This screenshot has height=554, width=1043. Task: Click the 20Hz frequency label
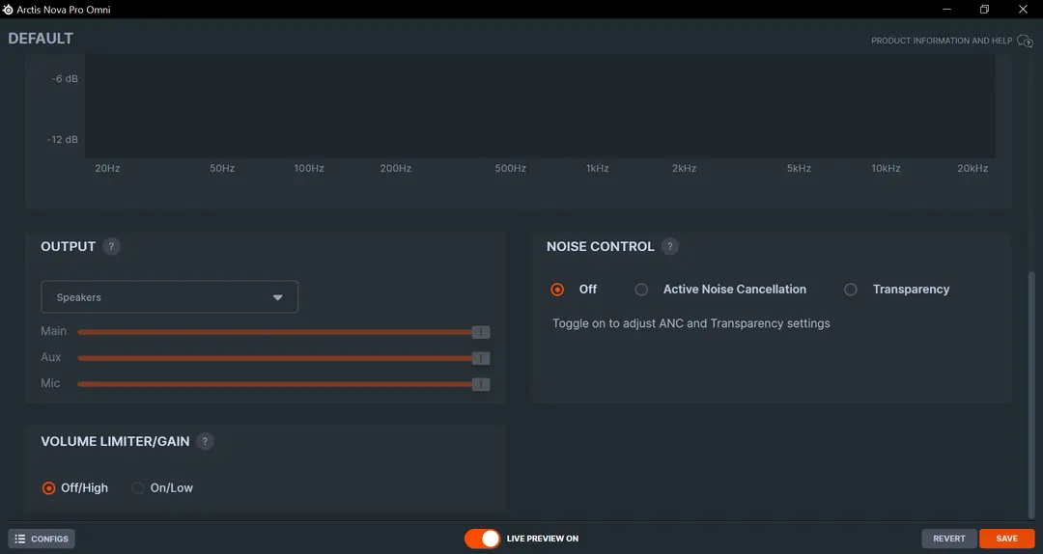click(x=107, y=168)
